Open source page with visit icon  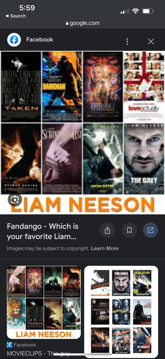coord(150,230)
